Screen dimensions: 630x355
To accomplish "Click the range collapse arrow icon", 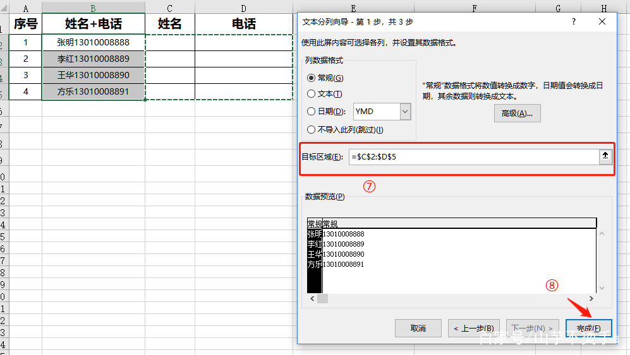I will [x=605, y=156].
